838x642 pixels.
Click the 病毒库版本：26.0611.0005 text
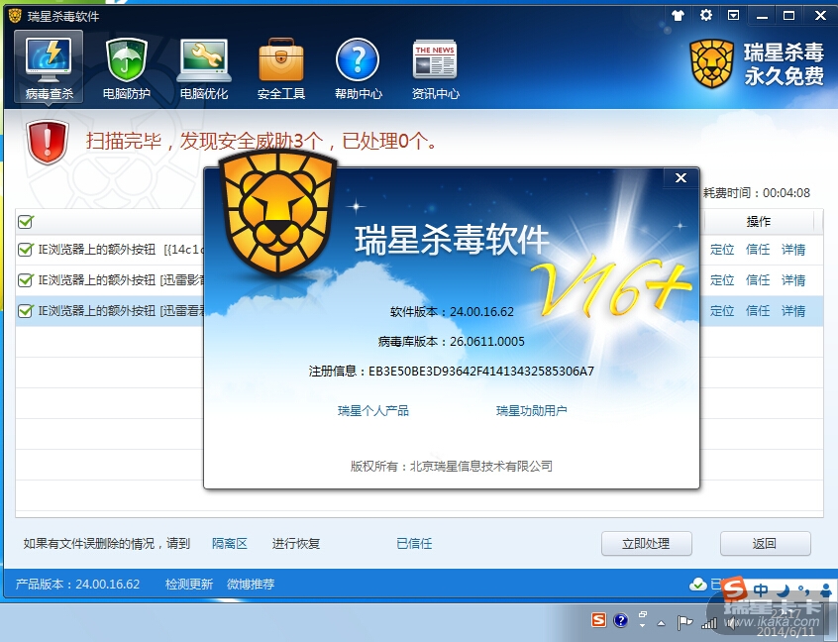451,342
